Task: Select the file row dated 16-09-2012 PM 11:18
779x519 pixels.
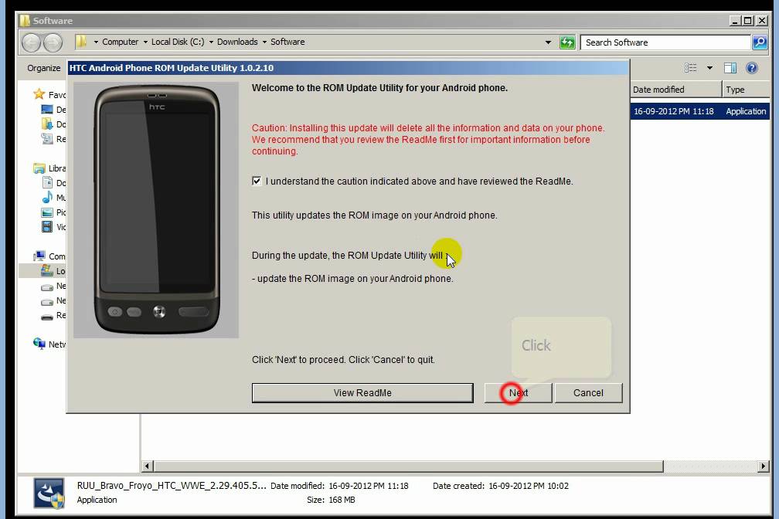Action: (700, 111)
